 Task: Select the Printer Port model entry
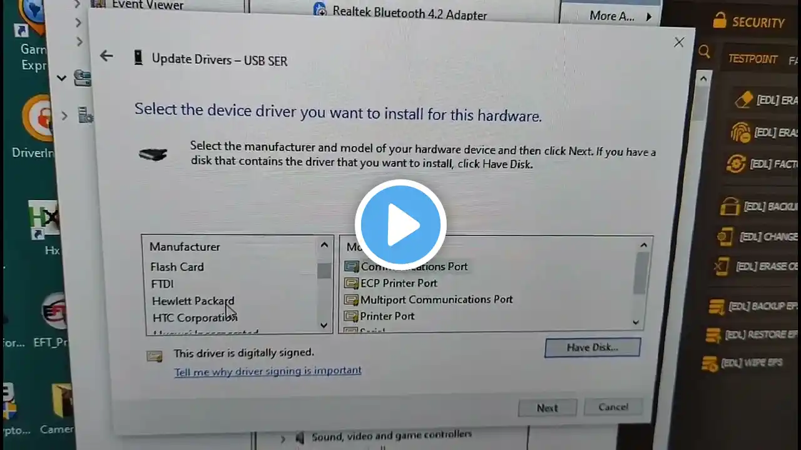379,316
